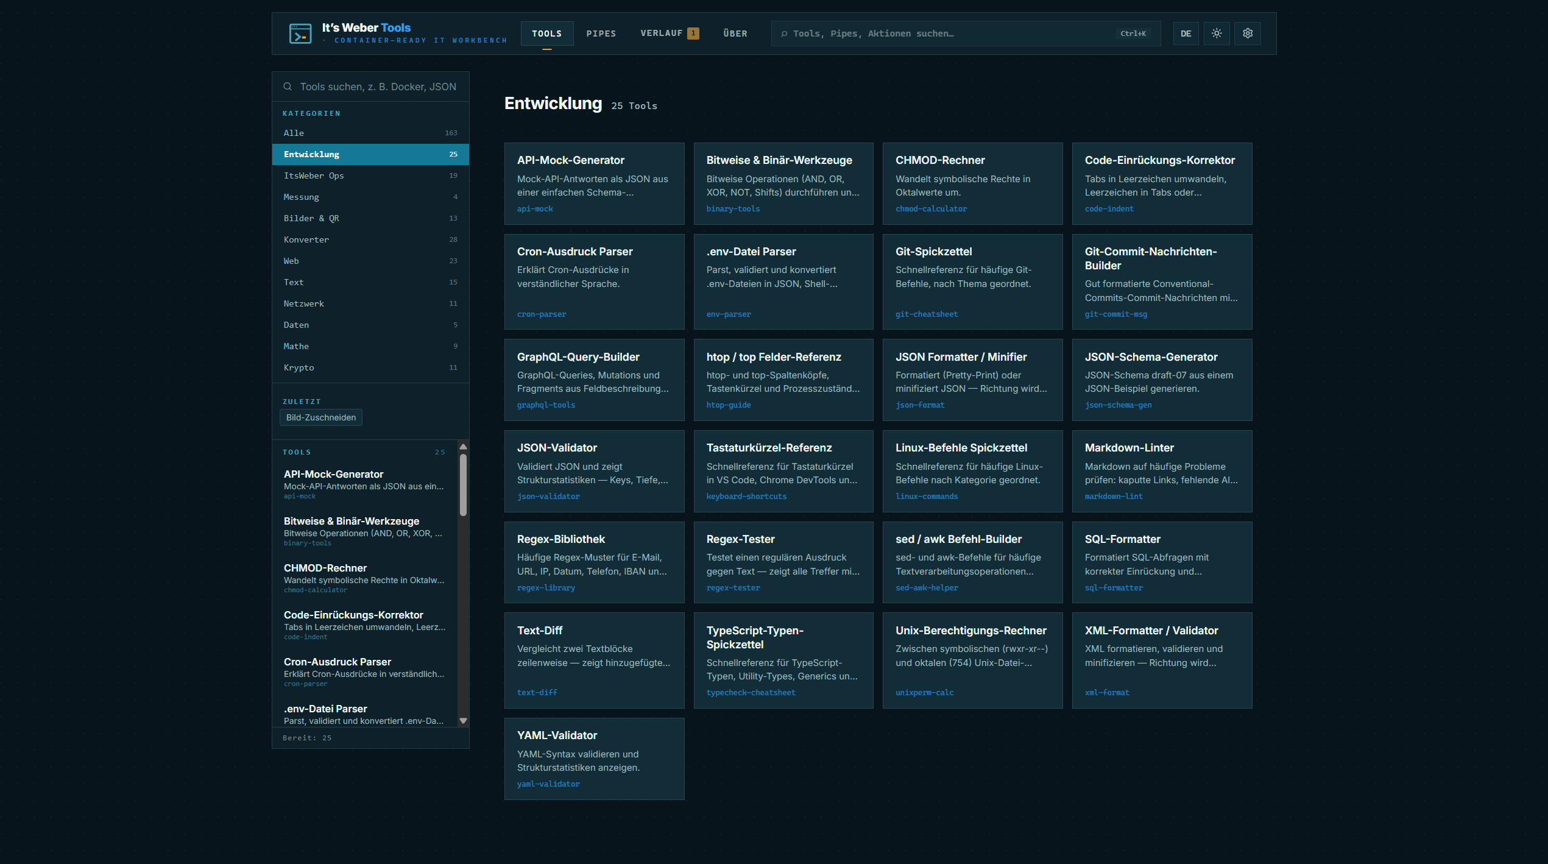Screen dimensions: 1548x864
Task: Click the It's Weber Tools terminal logo
Action: point(300,34)
